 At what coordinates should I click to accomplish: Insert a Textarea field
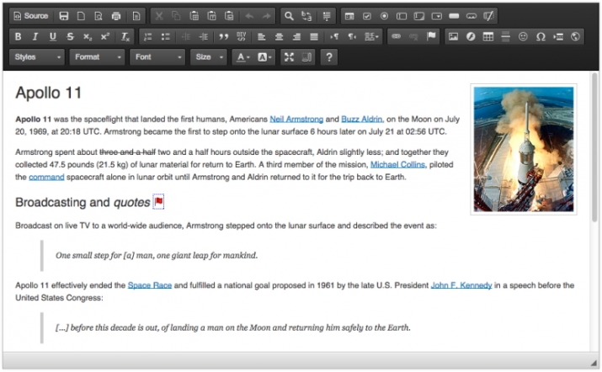[418, 16]
